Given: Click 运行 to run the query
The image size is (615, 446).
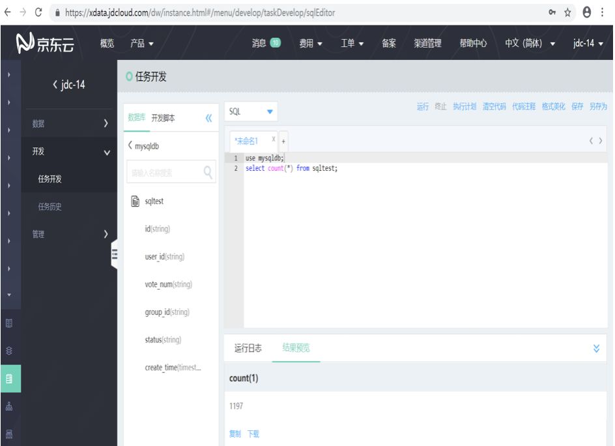Looking at the screenshot, I should pos(423,106).
